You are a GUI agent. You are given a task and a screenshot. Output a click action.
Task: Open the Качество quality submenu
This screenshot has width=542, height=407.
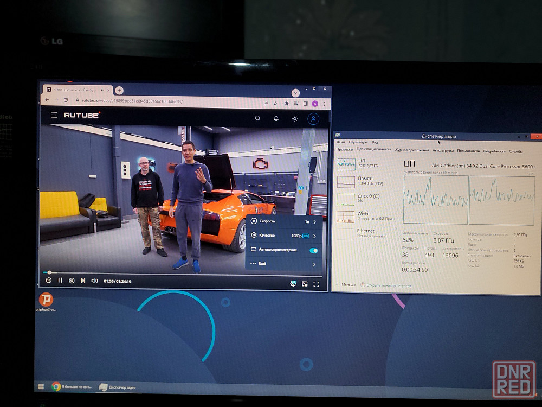(284, 236)
